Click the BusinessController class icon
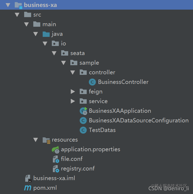Screen dimensions: 193x194 92,82
